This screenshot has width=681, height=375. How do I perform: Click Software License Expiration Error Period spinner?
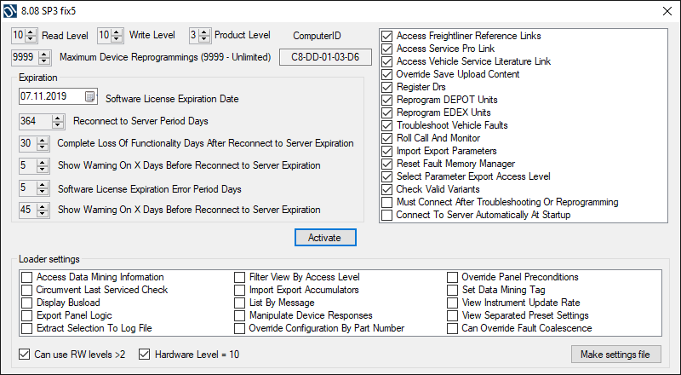[42, 188]
